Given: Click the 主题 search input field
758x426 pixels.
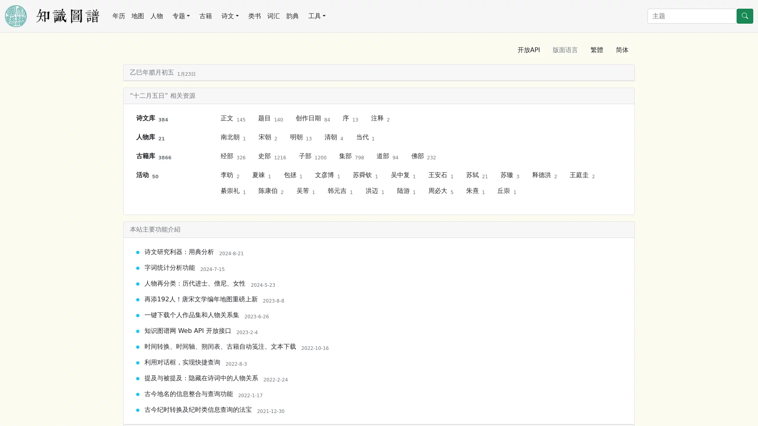Looking at the screenshot, I should tap(692, 16).
